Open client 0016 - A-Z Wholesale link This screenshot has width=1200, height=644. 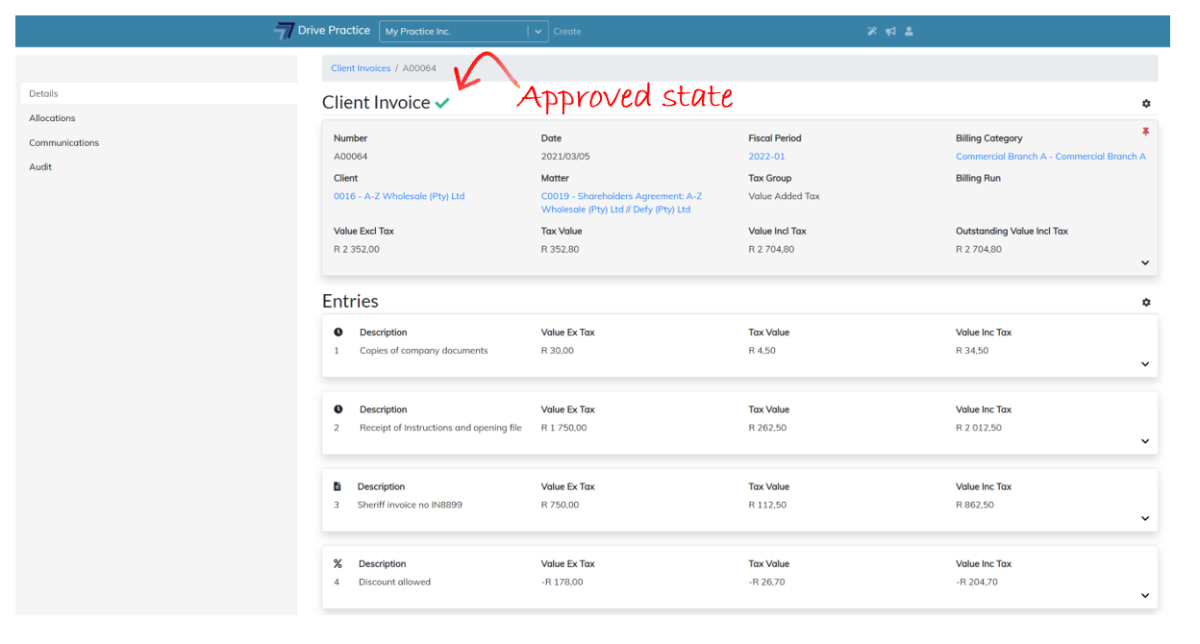click(x=398, y=196)
